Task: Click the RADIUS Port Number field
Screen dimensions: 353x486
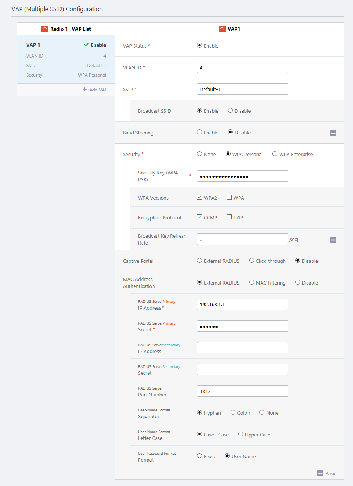Action: [x=242, y=391]
